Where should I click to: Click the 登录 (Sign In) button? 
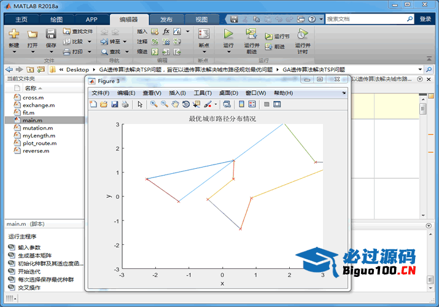pyautogui.click(x=425, y=19)
